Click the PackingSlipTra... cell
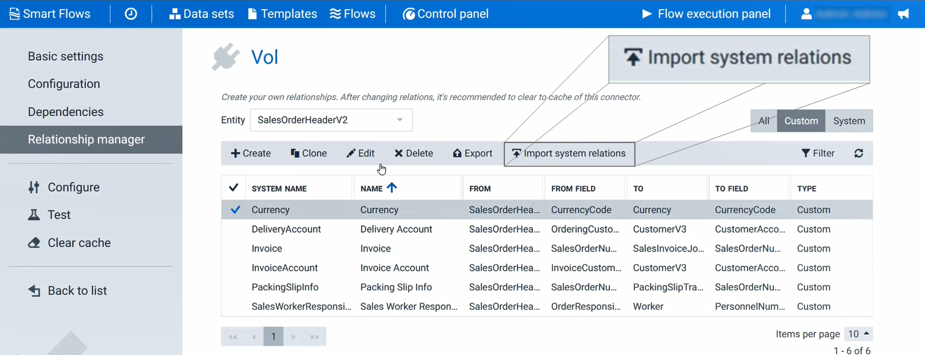The width and height of the screenshot is (925, 355). pyautogui.click(x=668, y=287)
